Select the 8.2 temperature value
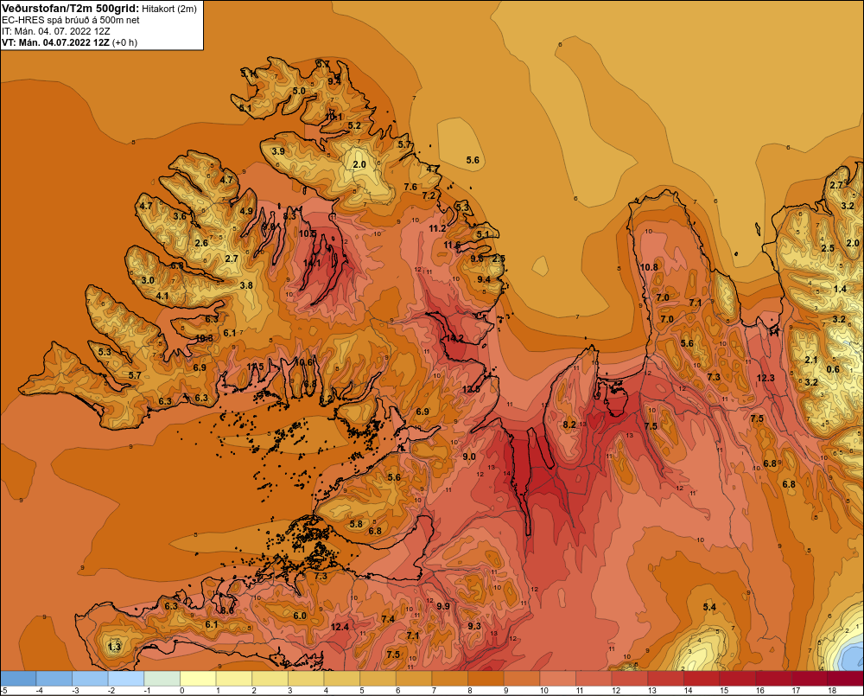 pos(569,425)
